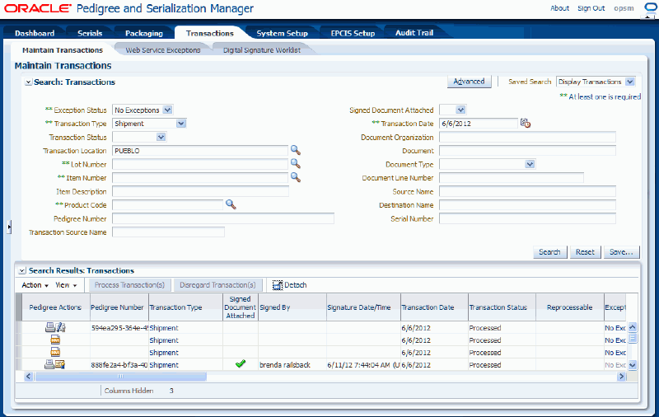Image resolution: width=659 pixels, height=417 pixels.
Task: Click the Reset button
Action: tap(585, 252)
